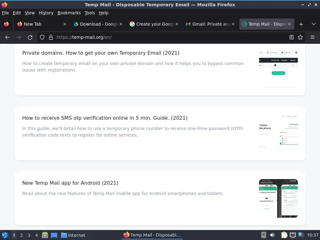The width and height of the screenshot is (320, 240).
Task: Select the Temp Mail - Disposable tab
Action: [267, 24]
